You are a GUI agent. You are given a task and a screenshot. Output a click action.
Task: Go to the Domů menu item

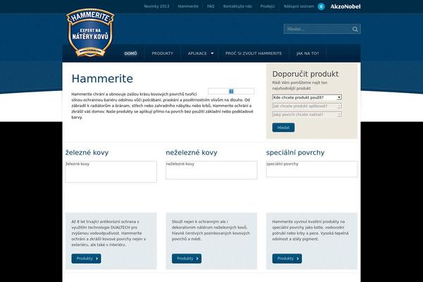(x=130, y=54)
